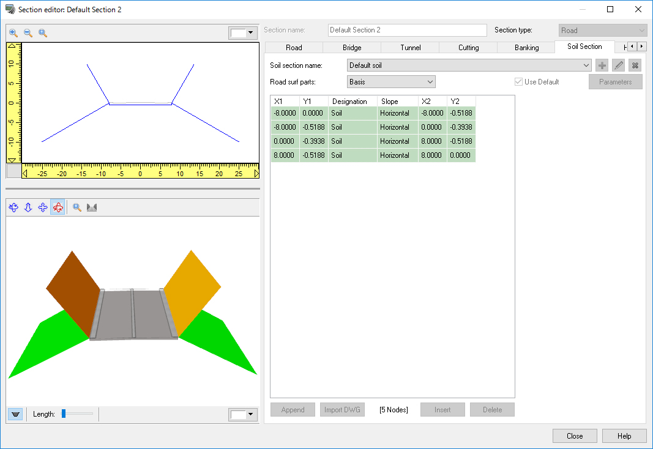Switch to the Tunnel tab
The height and width of the screenshot is (449, 653).
(410, 48)
